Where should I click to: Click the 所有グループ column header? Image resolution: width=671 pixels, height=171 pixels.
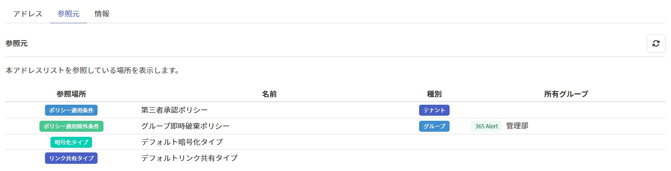coord(566,94)
